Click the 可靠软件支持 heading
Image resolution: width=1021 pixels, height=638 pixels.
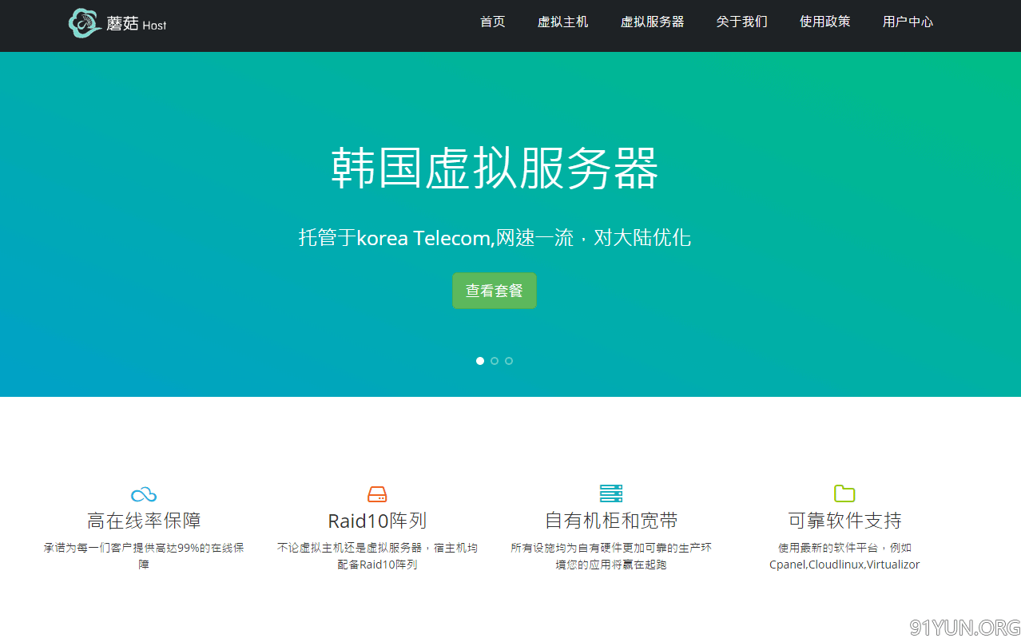844,521
